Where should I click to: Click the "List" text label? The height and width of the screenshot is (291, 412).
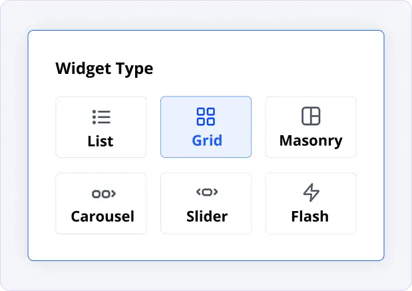101,141
